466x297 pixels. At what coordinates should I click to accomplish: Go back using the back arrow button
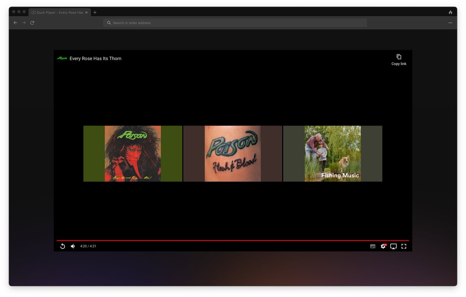(16, 22)
